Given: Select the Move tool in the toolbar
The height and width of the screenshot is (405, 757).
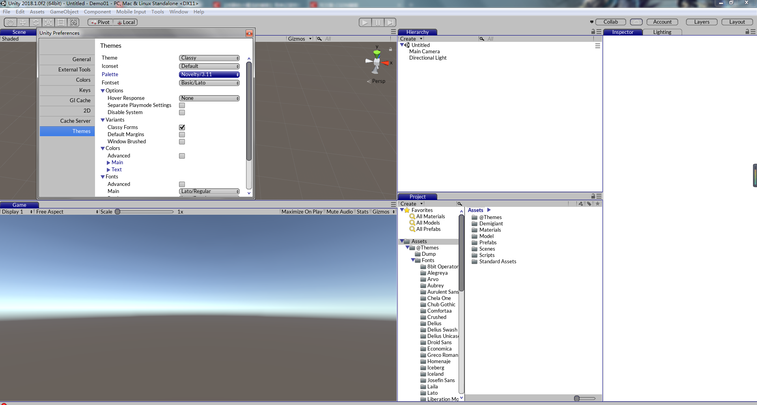Looking at the screenshot, I should coord(22,22).
